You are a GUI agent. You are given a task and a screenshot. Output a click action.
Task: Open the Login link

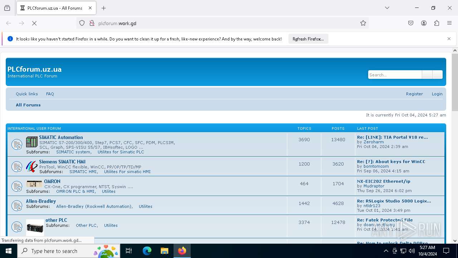point(437,94)
